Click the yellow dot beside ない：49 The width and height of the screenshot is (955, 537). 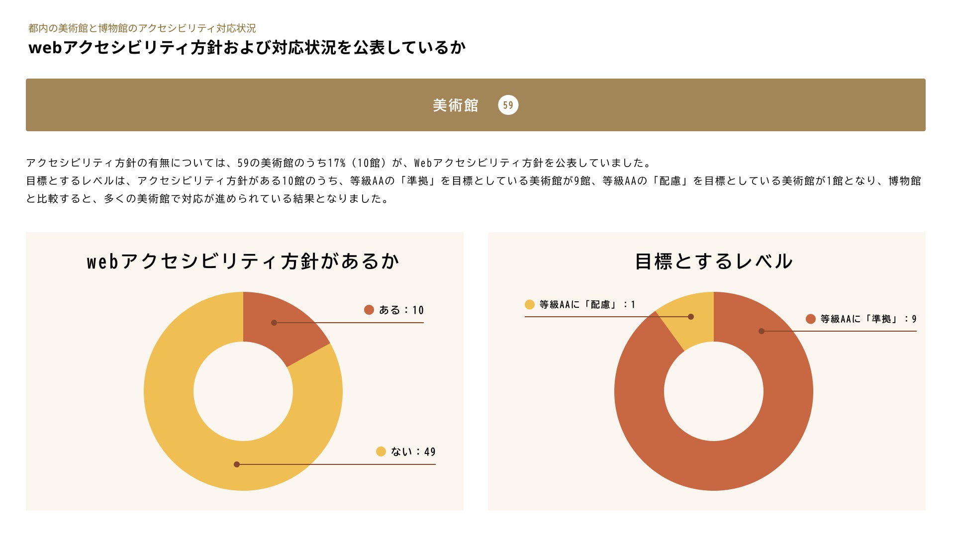point(381,451)
